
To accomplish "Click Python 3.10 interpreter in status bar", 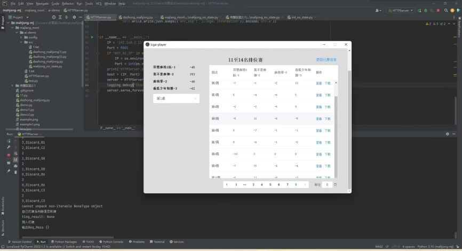I will [x=435, y=247].
